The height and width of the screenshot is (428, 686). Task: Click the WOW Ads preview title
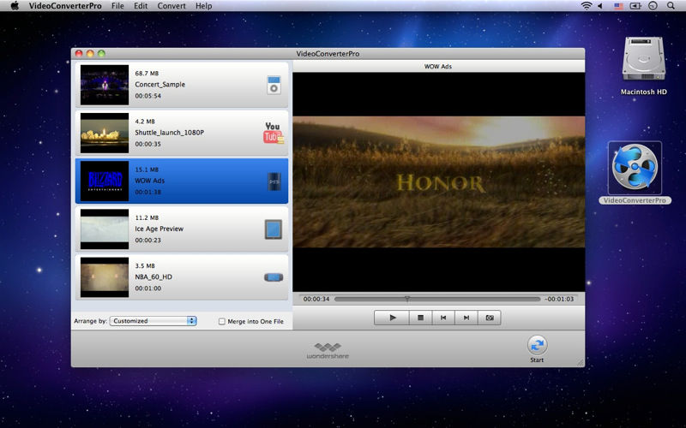pyautogui.click(x=438, y=67)
